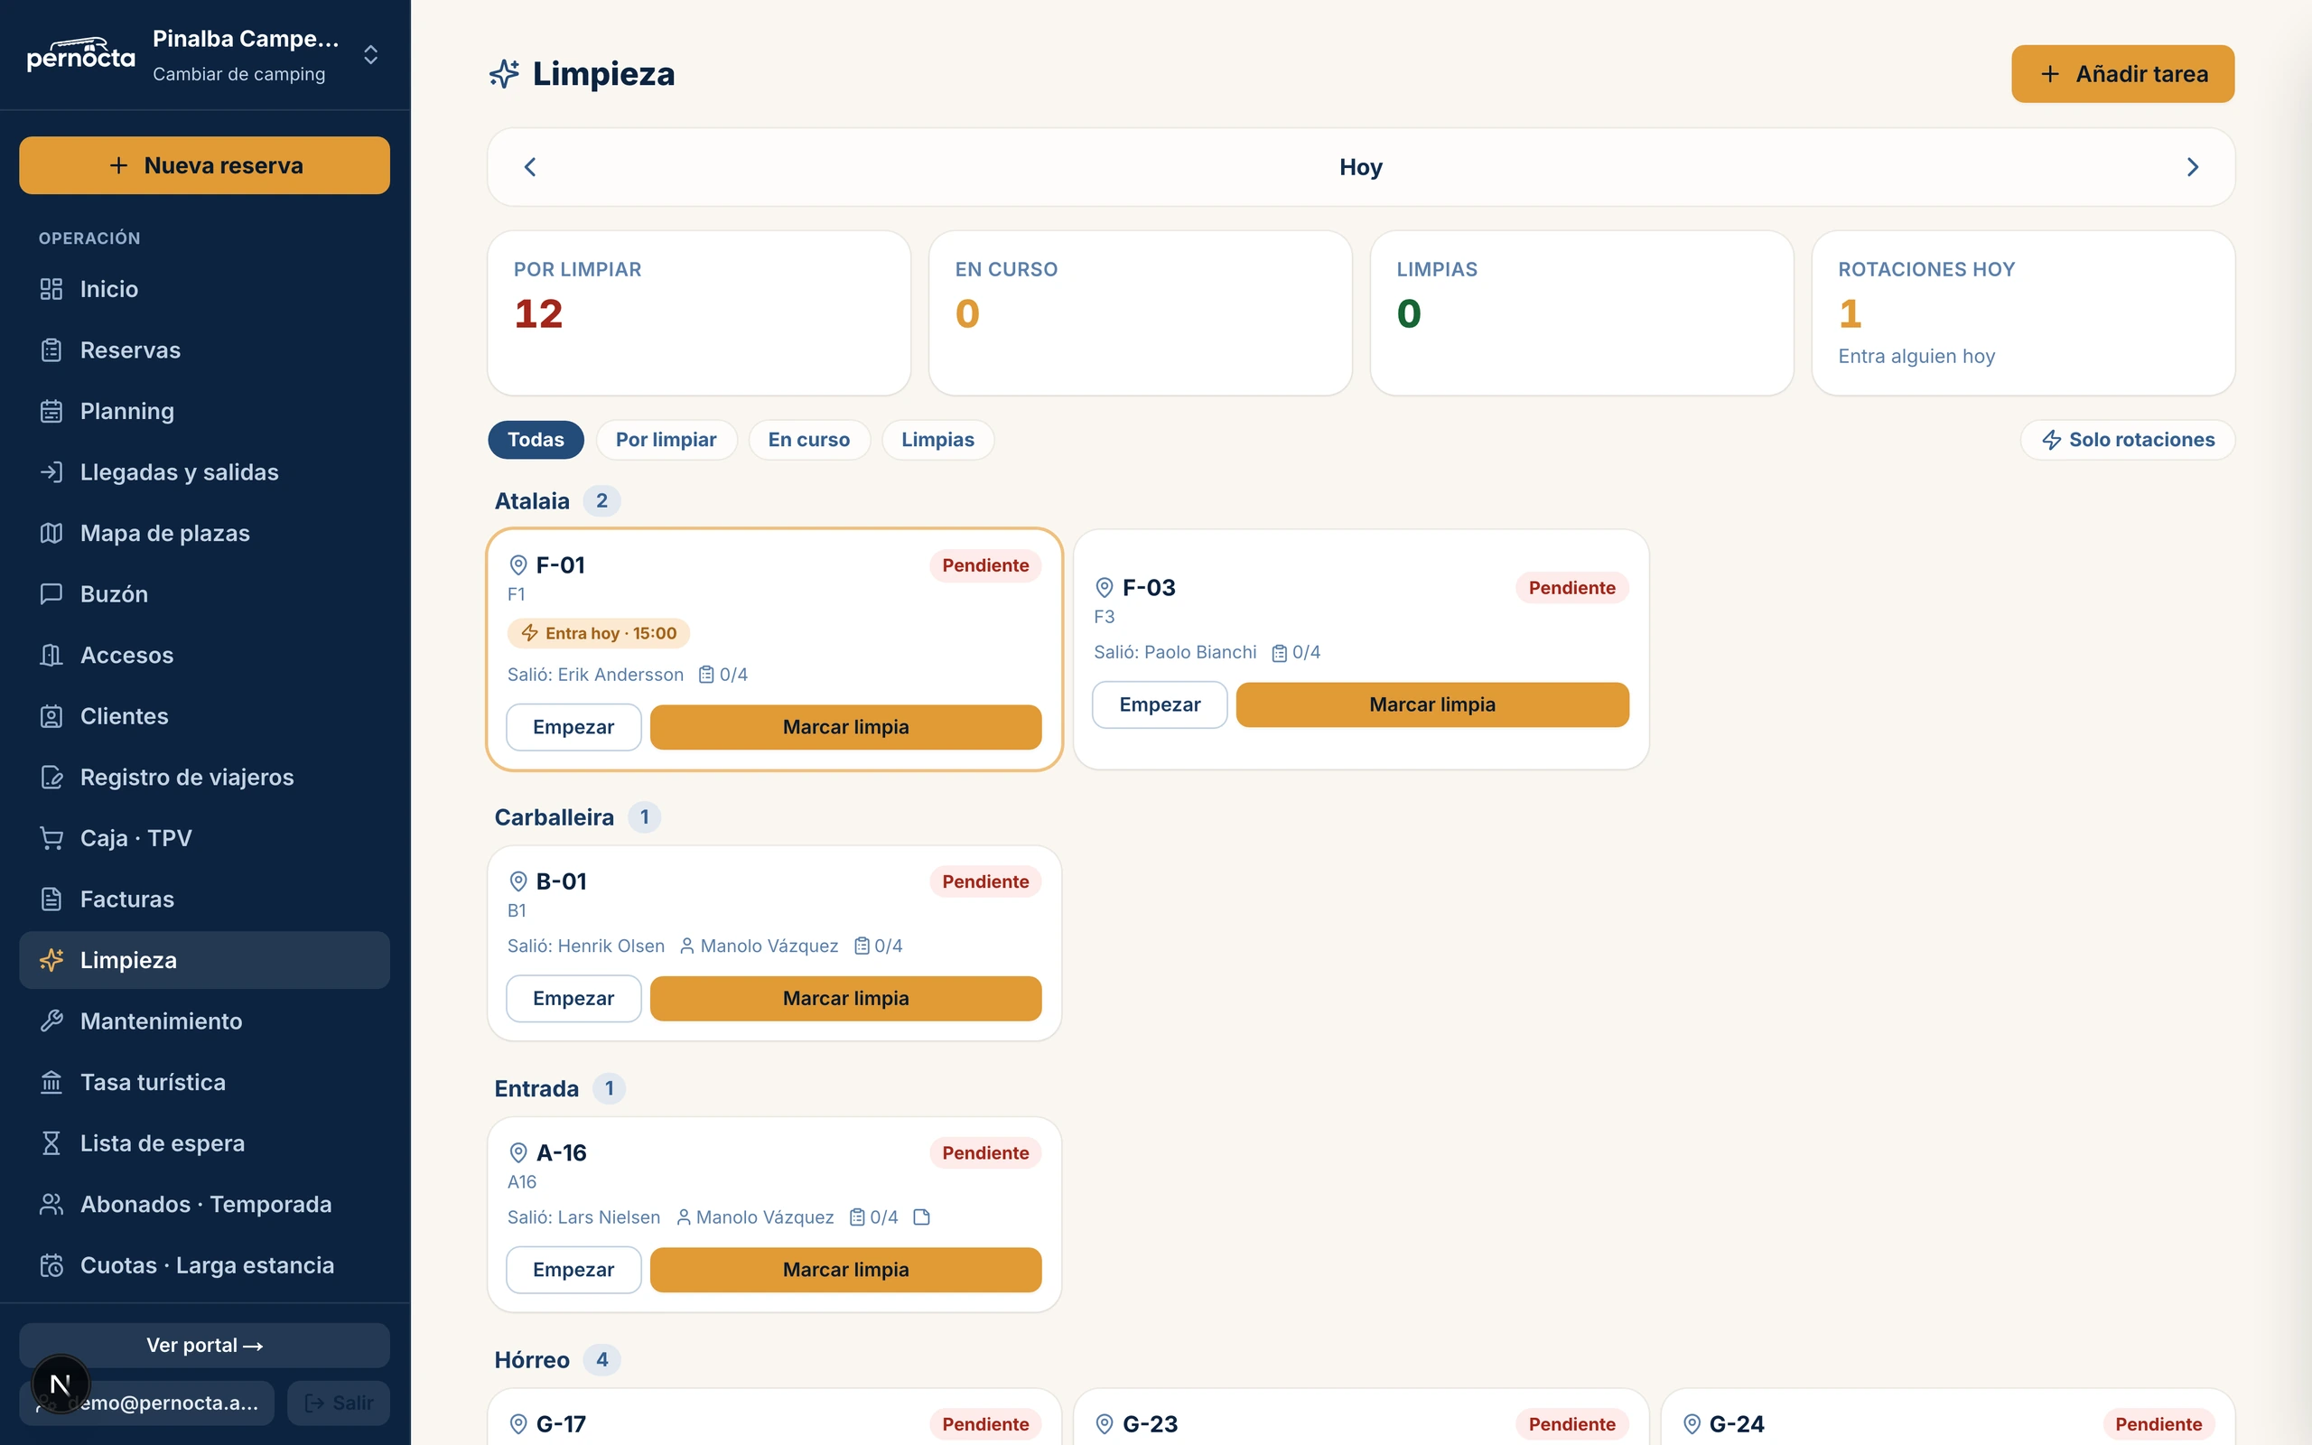Click the Por limpiar summary card
This screenshot has width=2312, height=1445.
click(x=698, y=312)
